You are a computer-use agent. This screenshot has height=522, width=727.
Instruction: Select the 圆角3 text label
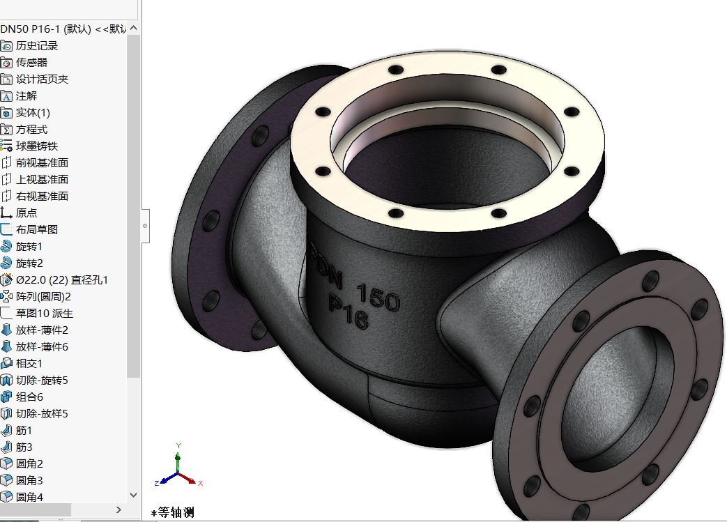tap(29, 480)
